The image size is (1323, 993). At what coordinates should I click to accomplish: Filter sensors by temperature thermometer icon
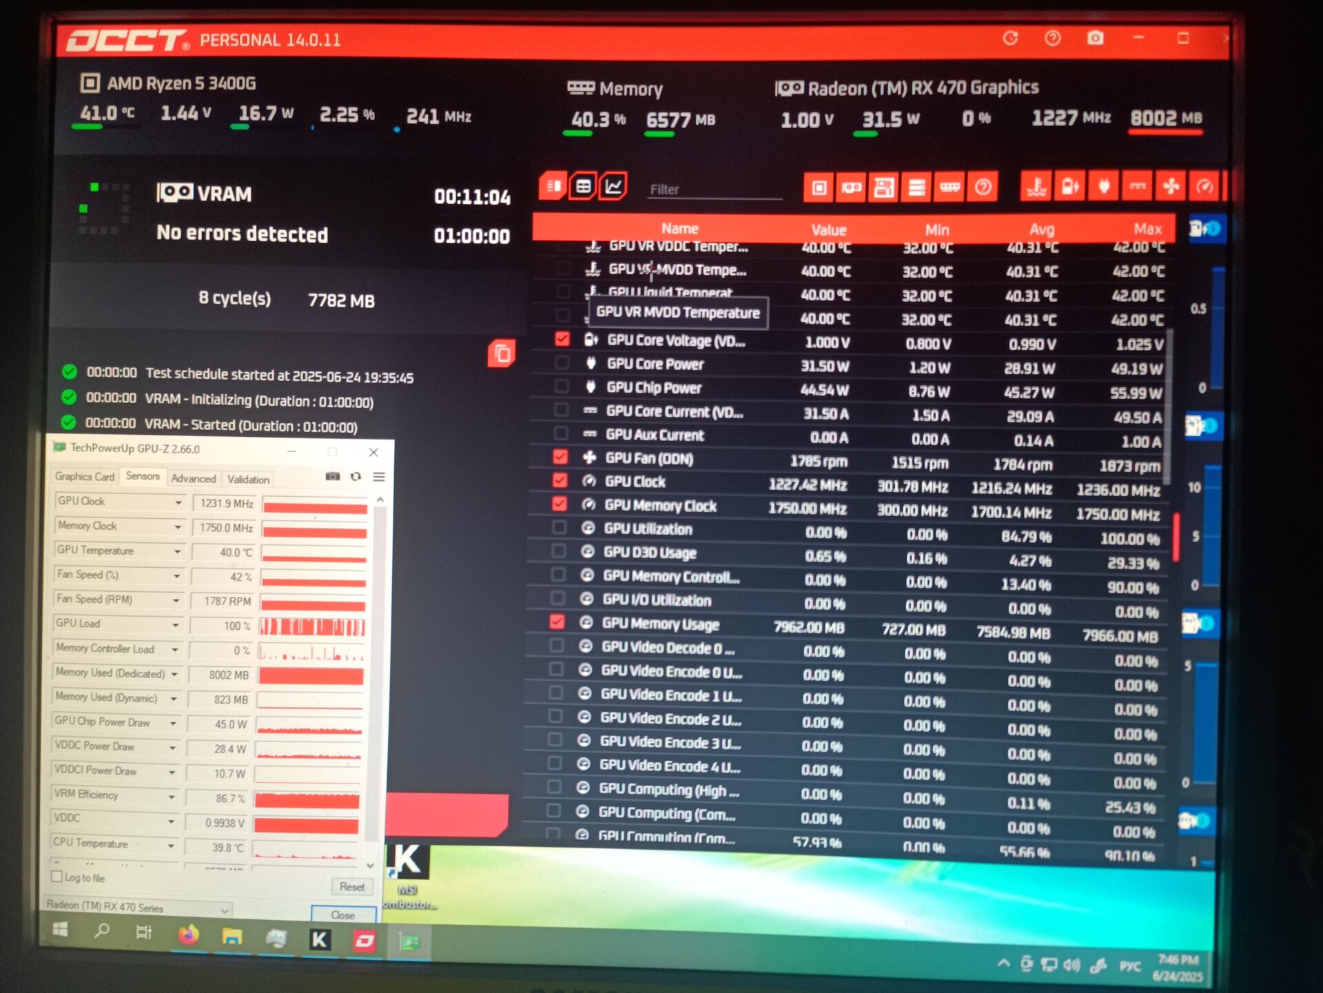click(x=1036, y=186)
